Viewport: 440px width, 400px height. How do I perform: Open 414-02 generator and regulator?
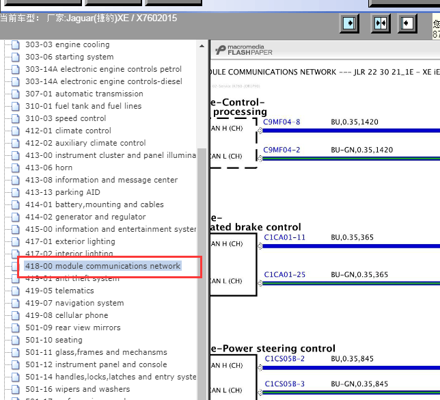pos(85,217)
